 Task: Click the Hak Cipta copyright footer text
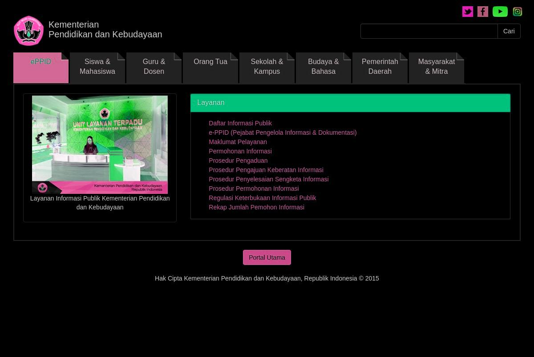click(267, 278)
